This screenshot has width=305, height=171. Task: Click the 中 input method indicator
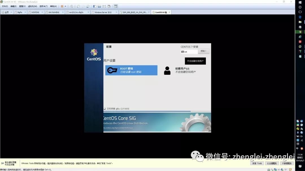click(x=297, y=148)
